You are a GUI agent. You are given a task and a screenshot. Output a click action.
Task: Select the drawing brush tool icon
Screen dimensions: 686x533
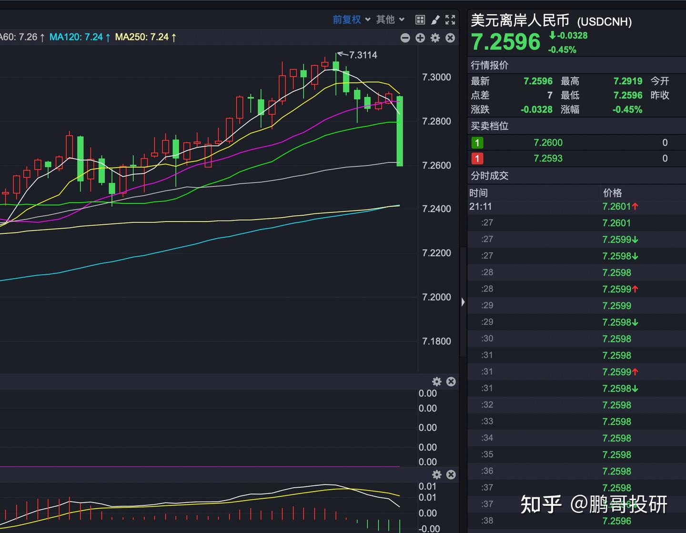(435, 20)
